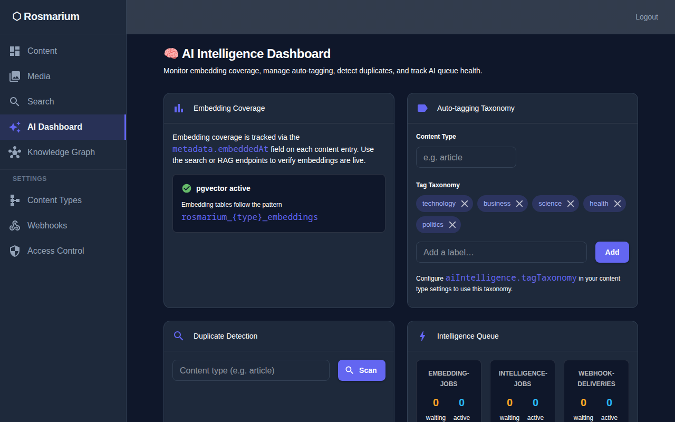
Task: Focus the duplicate detection content type field
Action: (x=251, y=370)
